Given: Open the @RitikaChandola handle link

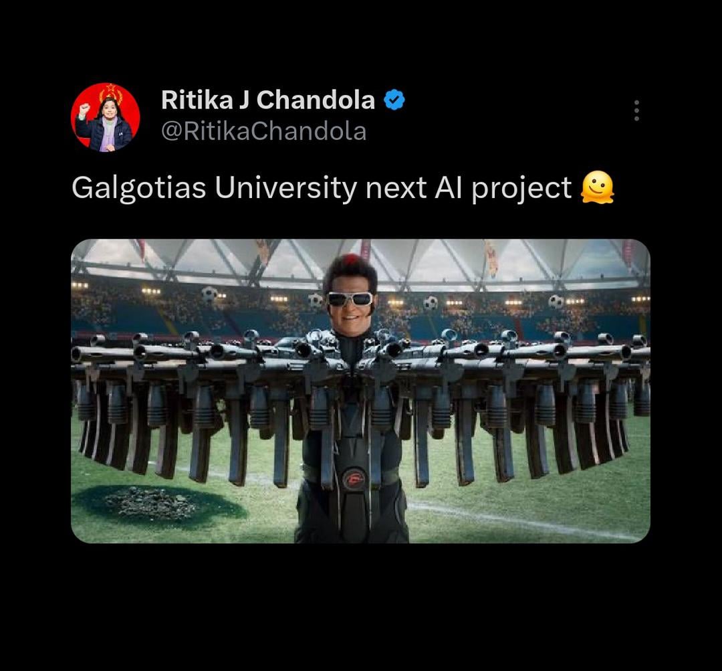Looking at the screenshot, I should click(x=264, y=132).
